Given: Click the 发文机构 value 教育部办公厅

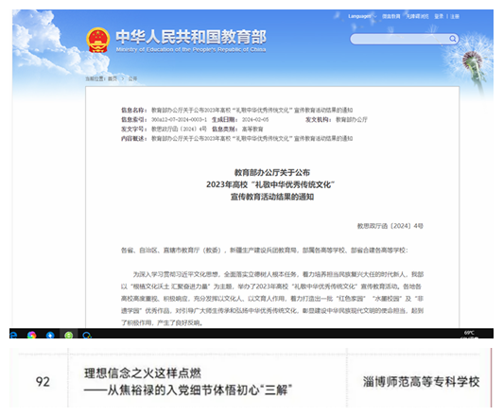Looking at the screenshot, I should click(352, 120).
